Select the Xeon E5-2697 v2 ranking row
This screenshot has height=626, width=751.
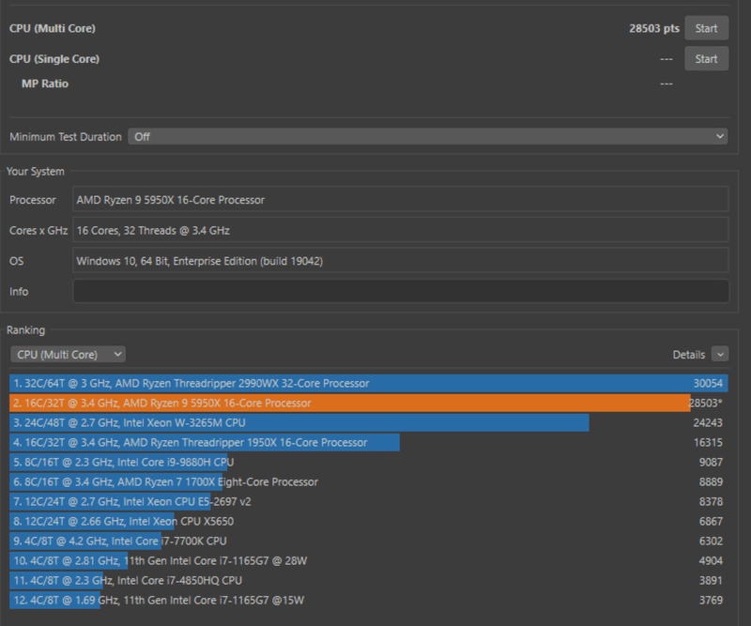click(369, 501)
